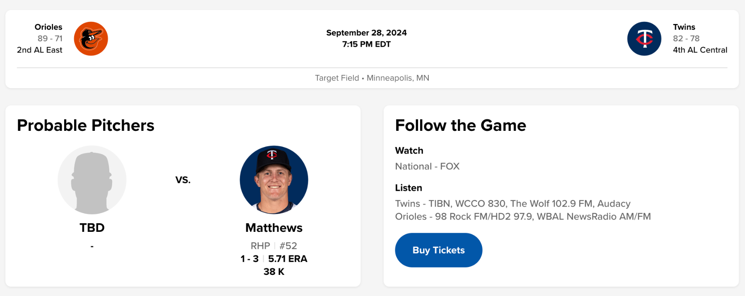This screenshot has width=745, height=296.
Task: Click the Follow the Game heading
Action: click(x=460, y=125)
